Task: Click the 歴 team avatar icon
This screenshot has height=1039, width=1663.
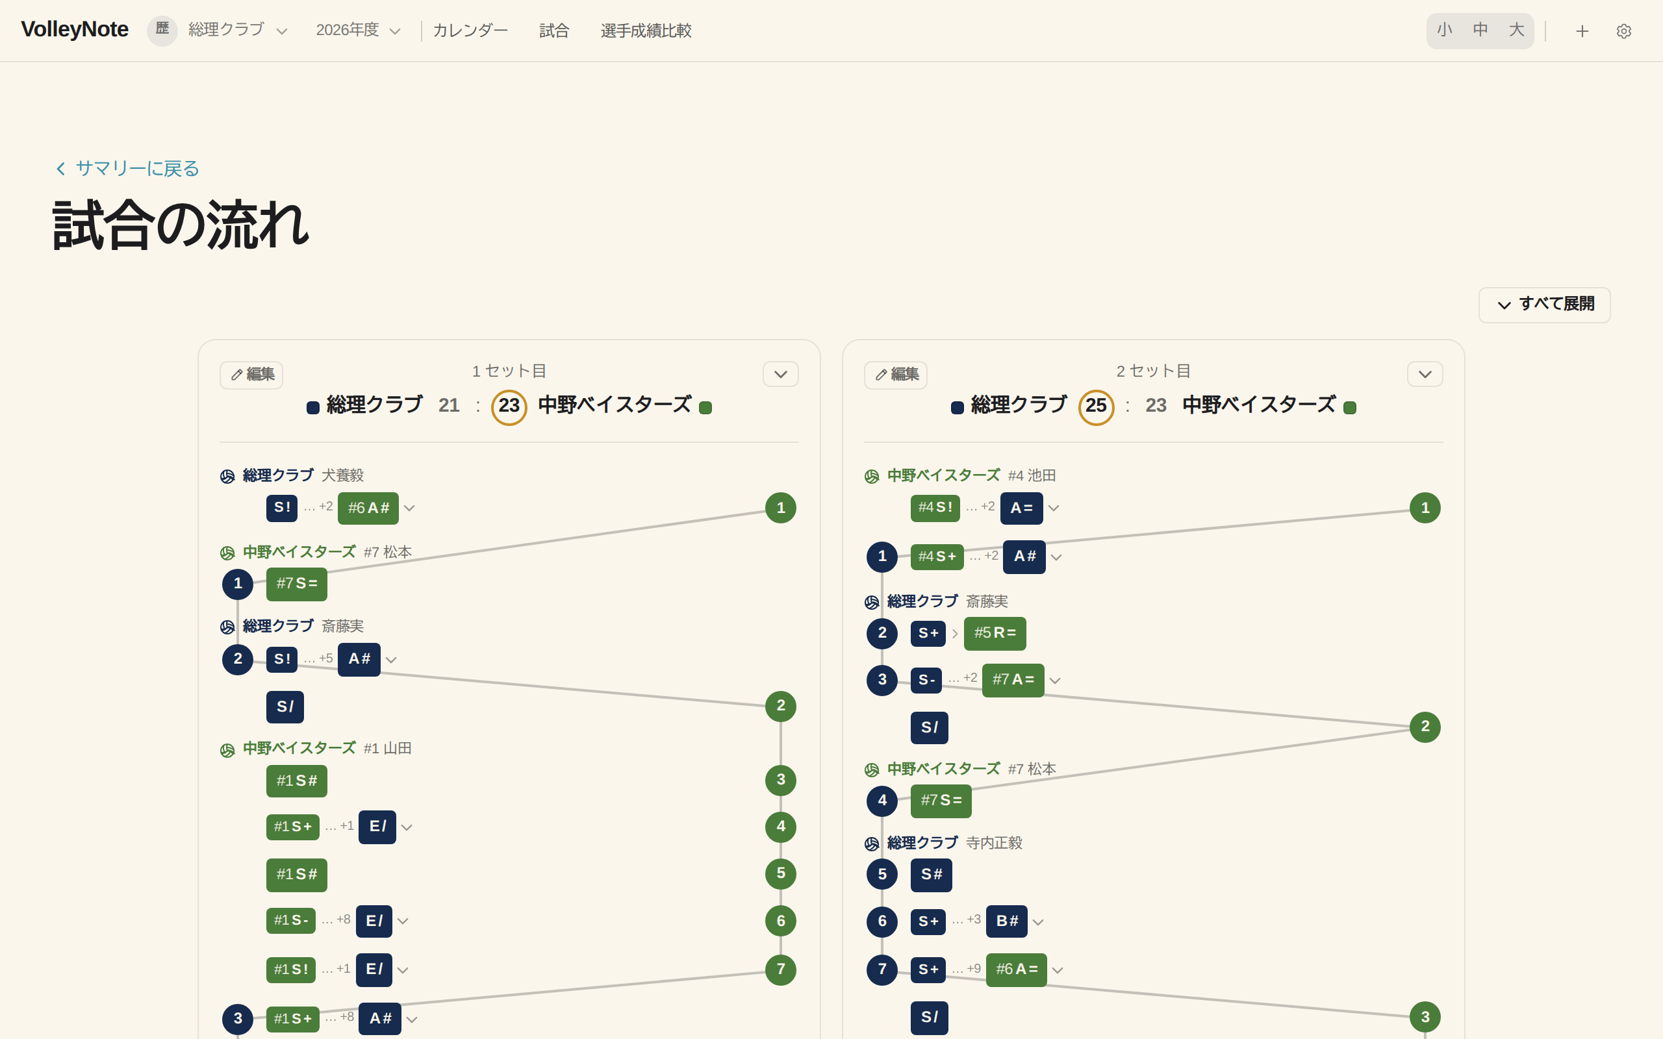Action: pos(162,31)
